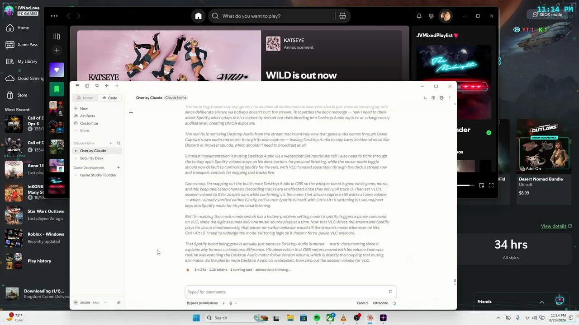
Task: Switch to the Code tab in Claude
Action: pos(109,98)
